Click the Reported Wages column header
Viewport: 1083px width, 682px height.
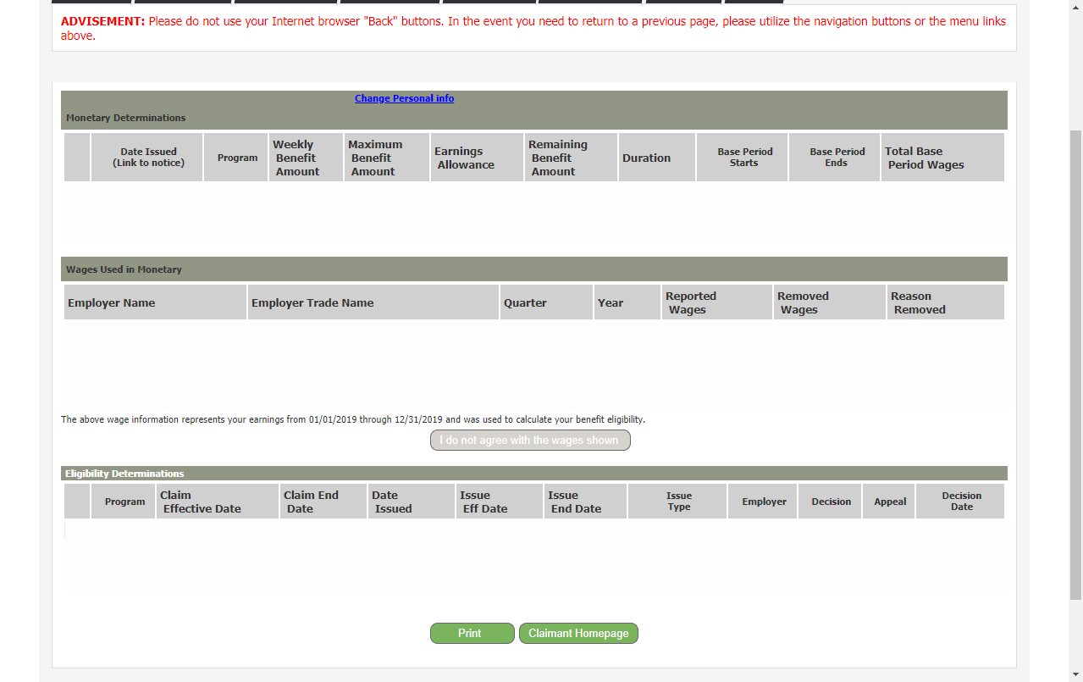tap(716, 302)
